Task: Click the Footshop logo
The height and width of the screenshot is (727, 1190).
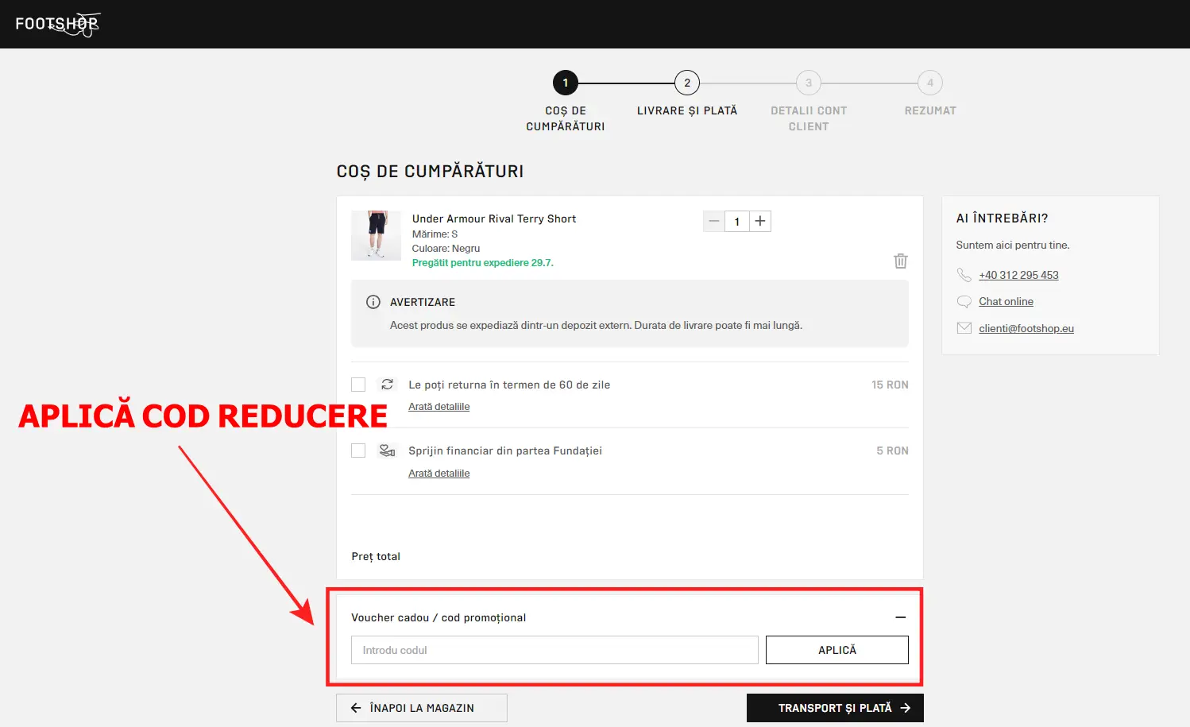Action: [57, 24]
